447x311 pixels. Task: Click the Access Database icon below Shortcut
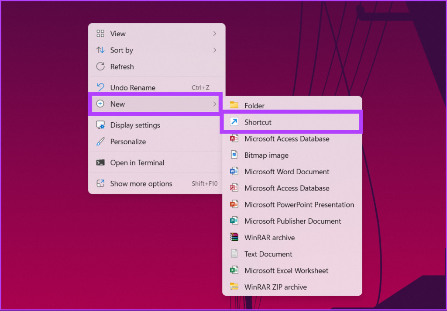234,138
